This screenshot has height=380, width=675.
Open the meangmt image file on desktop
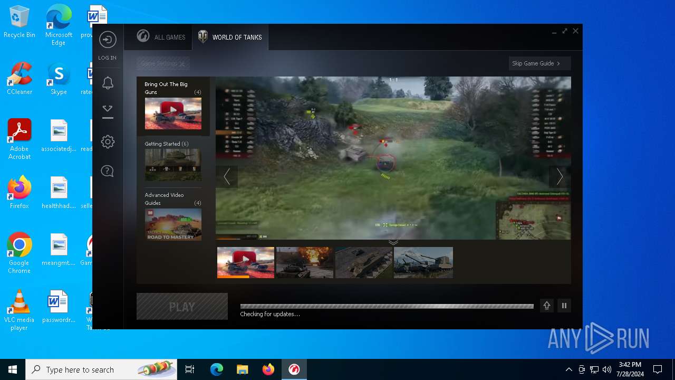pyautogui.click(x=59, y=250)
